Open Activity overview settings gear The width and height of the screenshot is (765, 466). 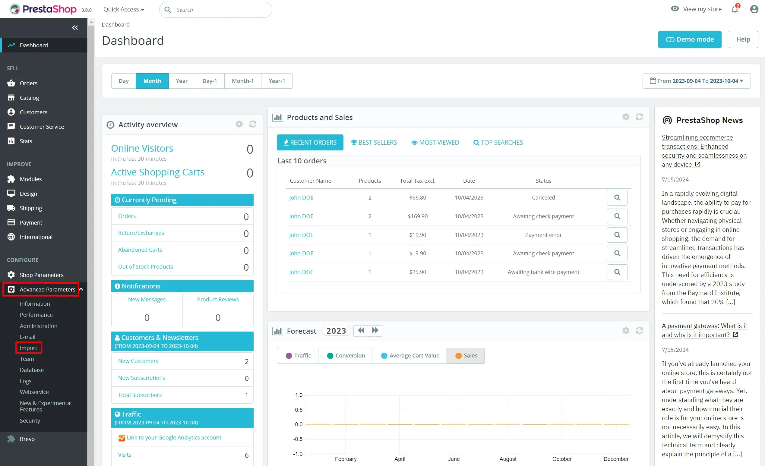point(239,124)
